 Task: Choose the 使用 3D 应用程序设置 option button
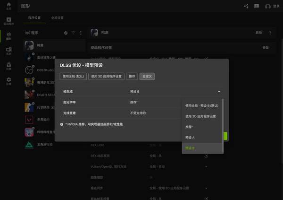pos(106,77)
